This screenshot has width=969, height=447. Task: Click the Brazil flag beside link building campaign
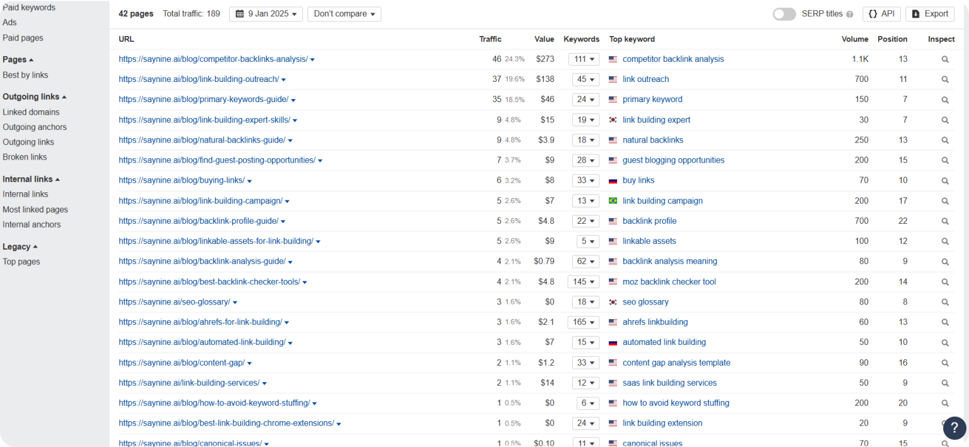611,200
